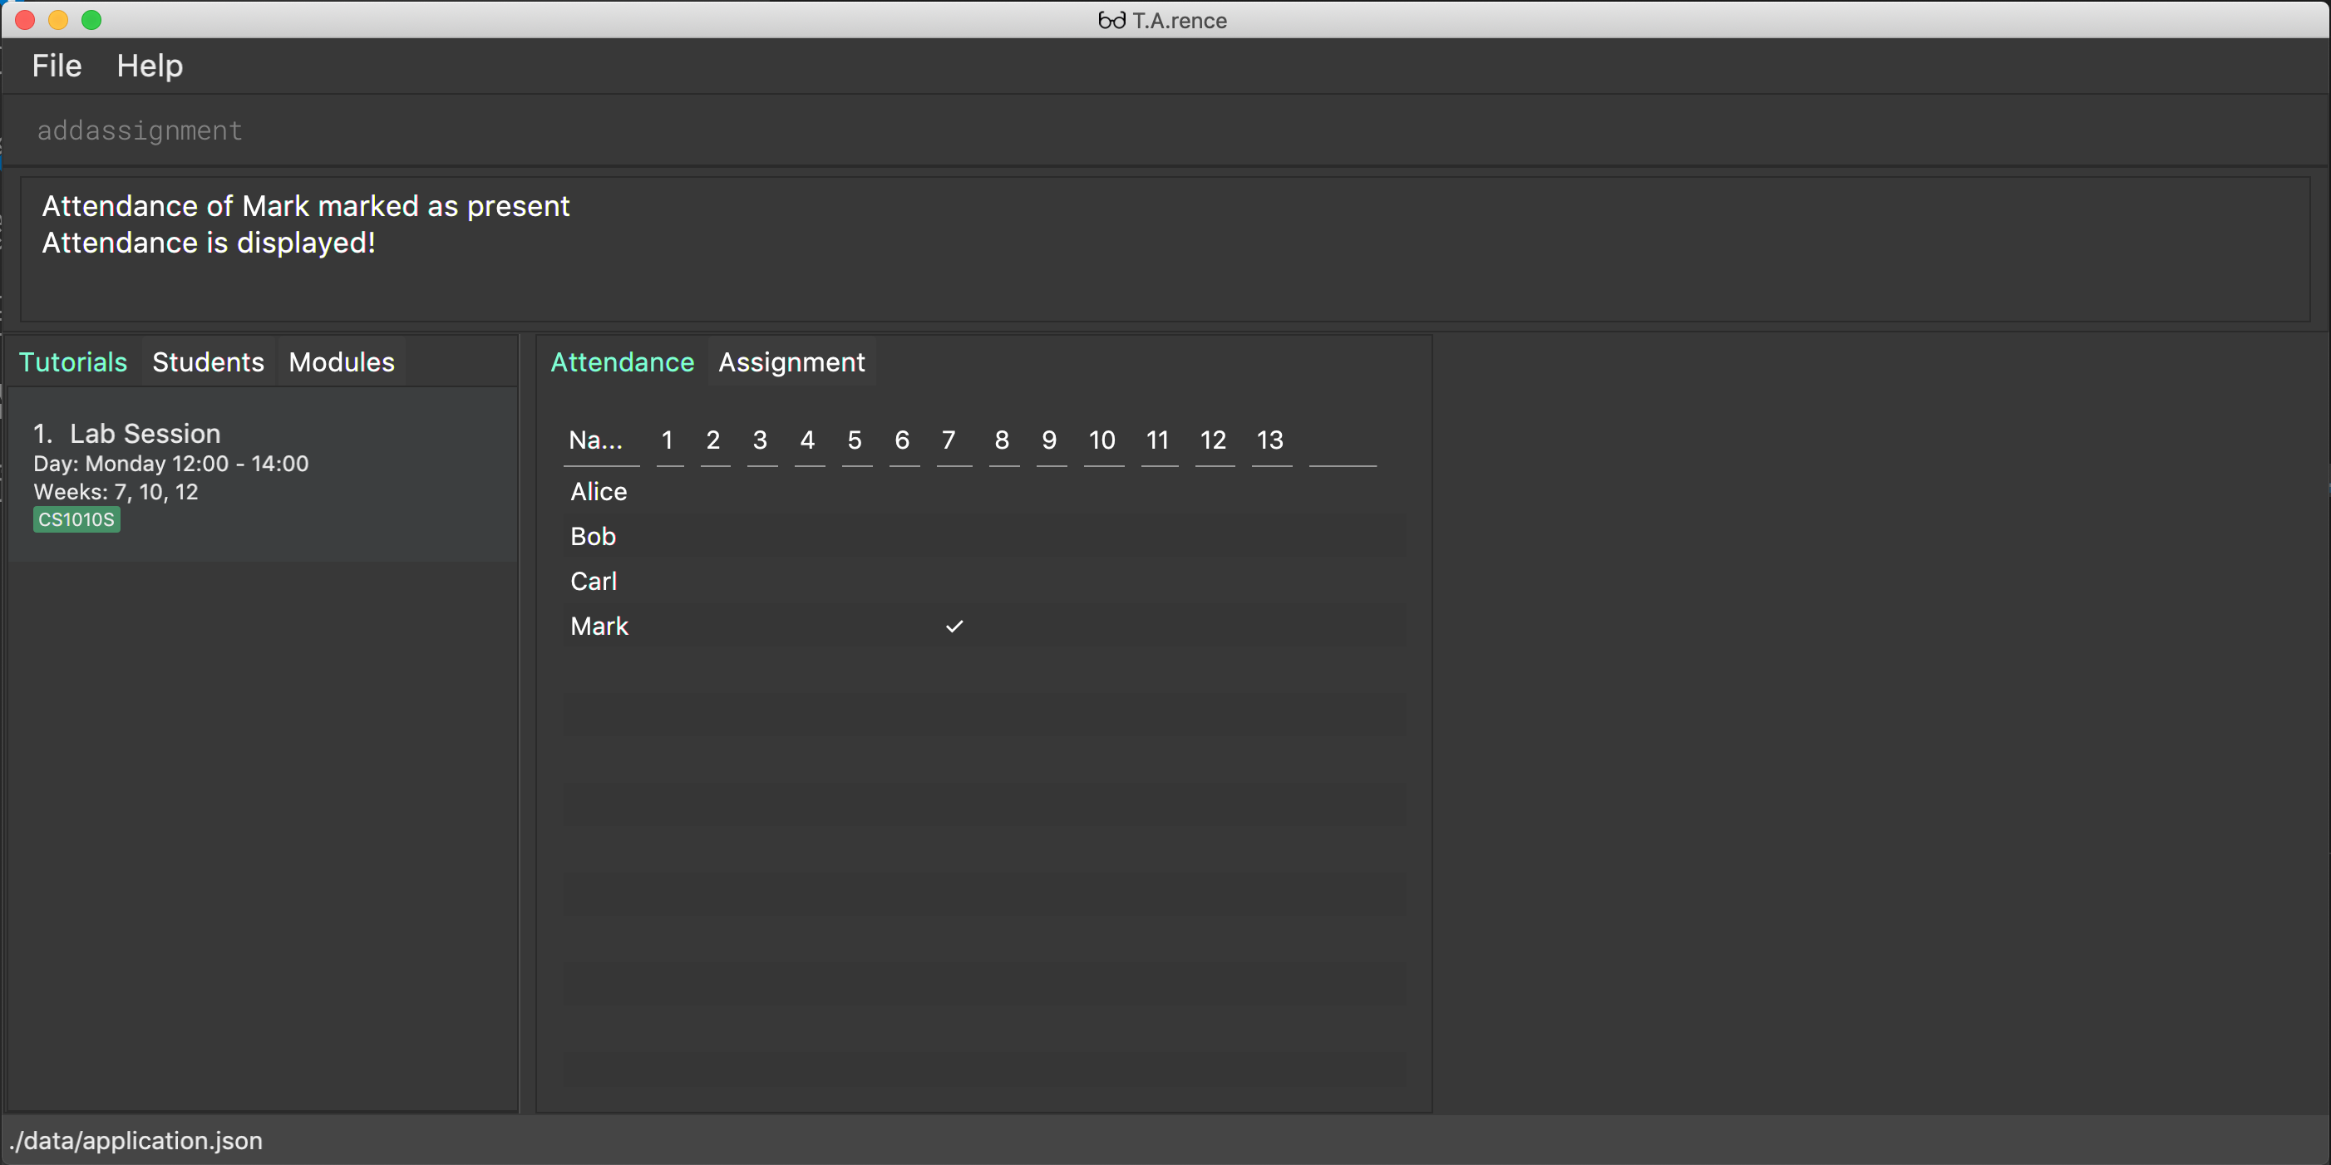The image size is (2331, 1165).
Task: Click week 6 column header
Action: pyautogui.click(x=903, y=440)
